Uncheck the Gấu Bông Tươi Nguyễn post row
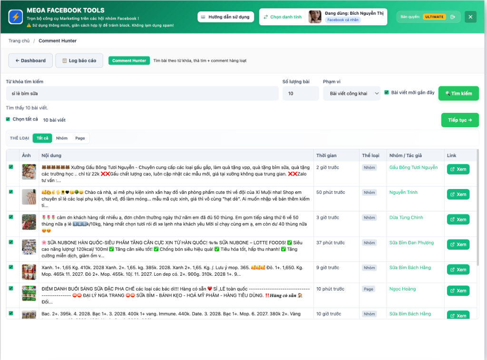Screen dimensions: 487x360 11,167
